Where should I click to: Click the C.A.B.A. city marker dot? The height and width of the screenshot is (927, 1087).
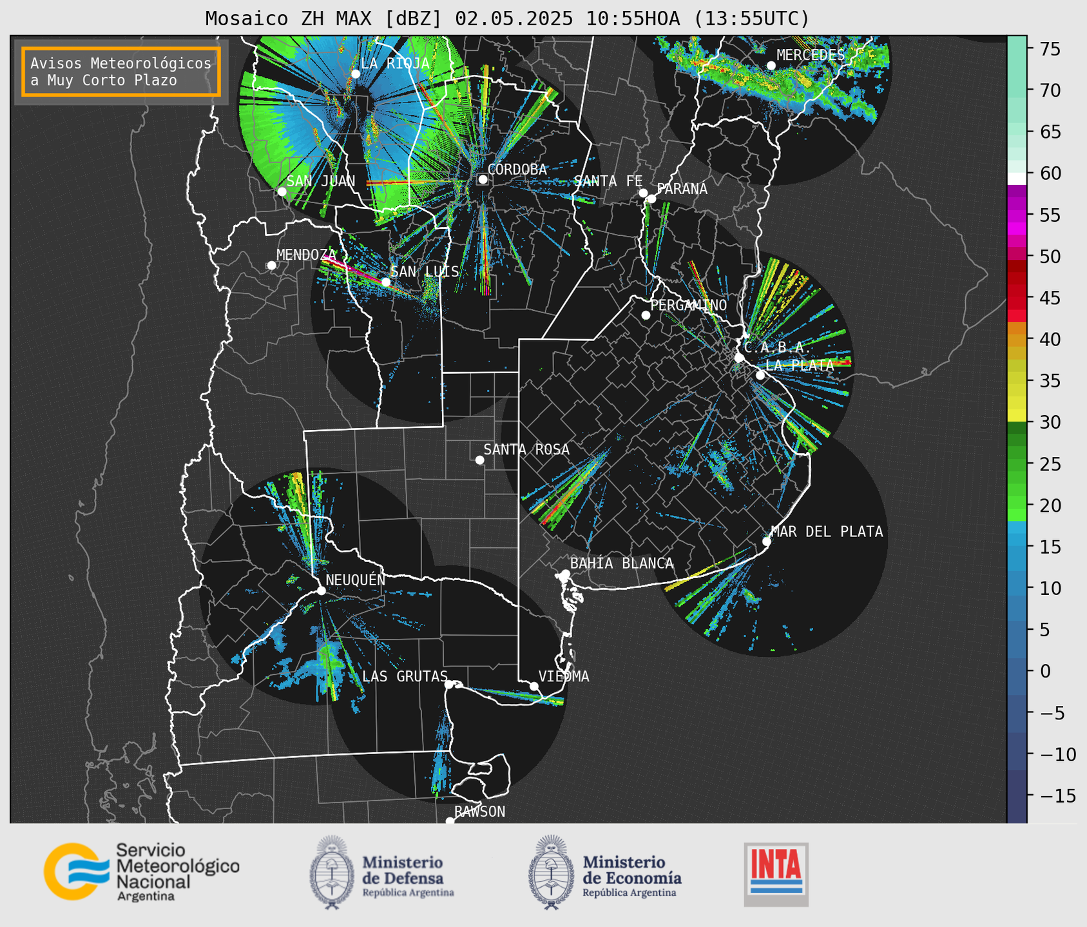[x=739, y=357]
